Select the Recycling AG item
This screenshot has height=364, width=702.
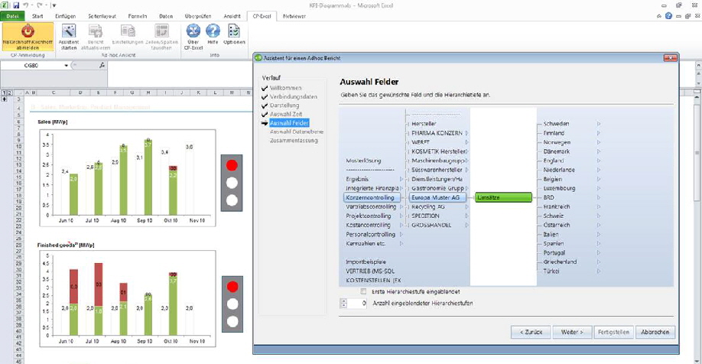[428, 206]
